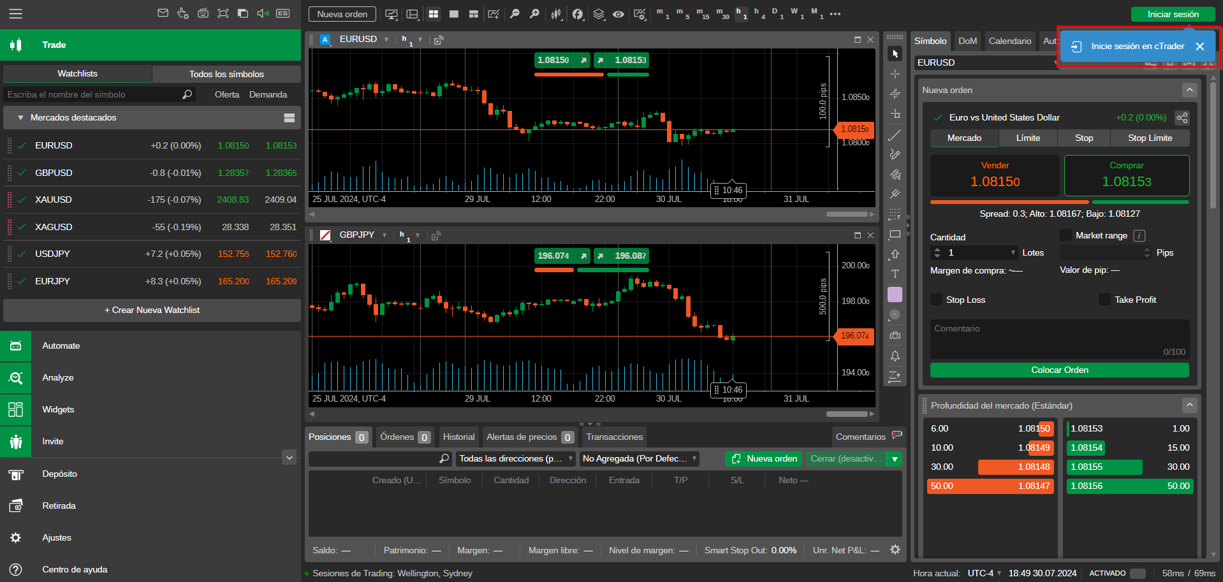Click the purple drawing color swatch
Viewport: 1223px width, 582px height.
click(x=895, y=295)
